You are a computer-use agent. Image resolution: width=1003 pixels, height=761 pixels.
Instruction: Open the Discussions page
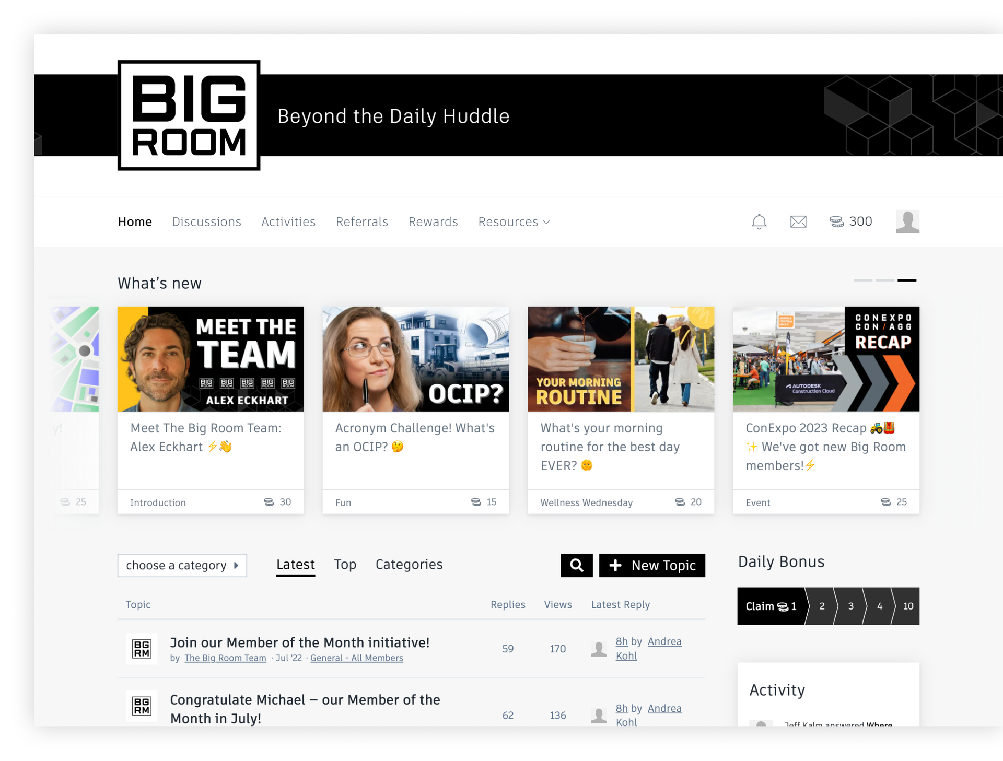tap(207, 222)
